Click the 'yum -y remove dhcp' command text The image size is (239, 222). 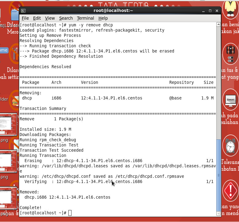click(x=91, y=25)
